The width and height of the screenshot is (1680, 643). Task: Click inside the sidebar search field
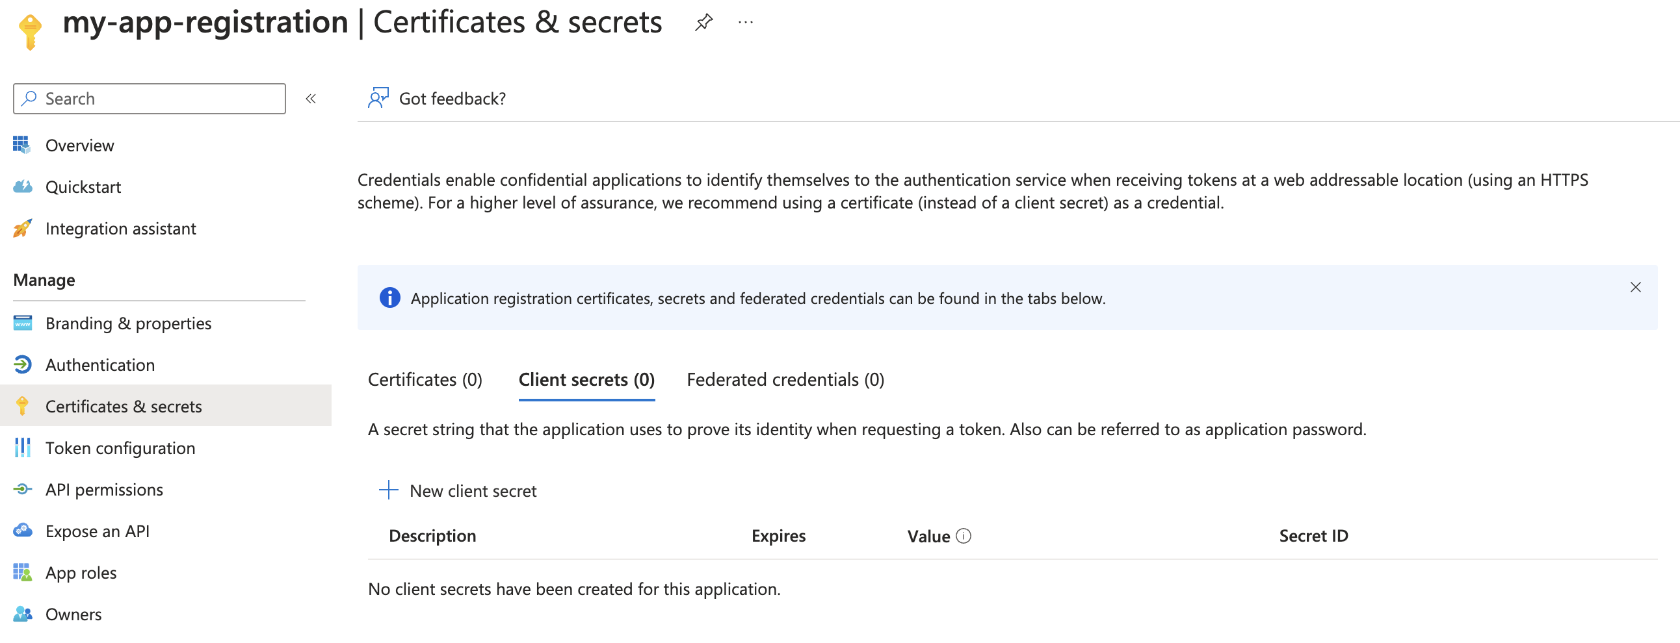[149, 97]
